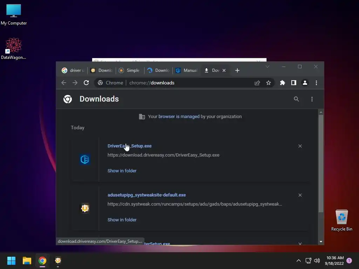Switch to the Google 'driver u' tab
The height and width of the screenshot is (269, 359).
point(73,70)
